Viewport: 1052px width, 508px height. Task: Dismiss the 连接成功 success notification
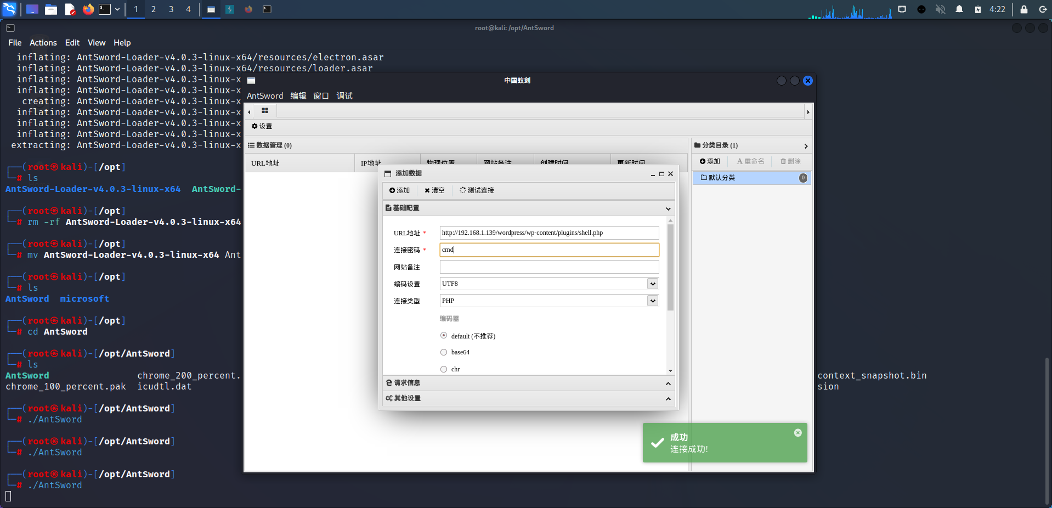[x=798, y=433]
